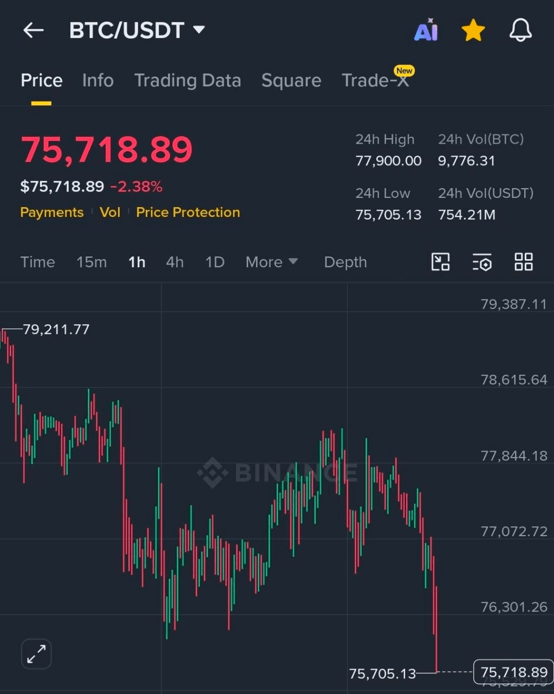Tap the 77,844.18 axis price label
Image resolution: width=554 pixels, height=694 pixels.
pos(514,455)
